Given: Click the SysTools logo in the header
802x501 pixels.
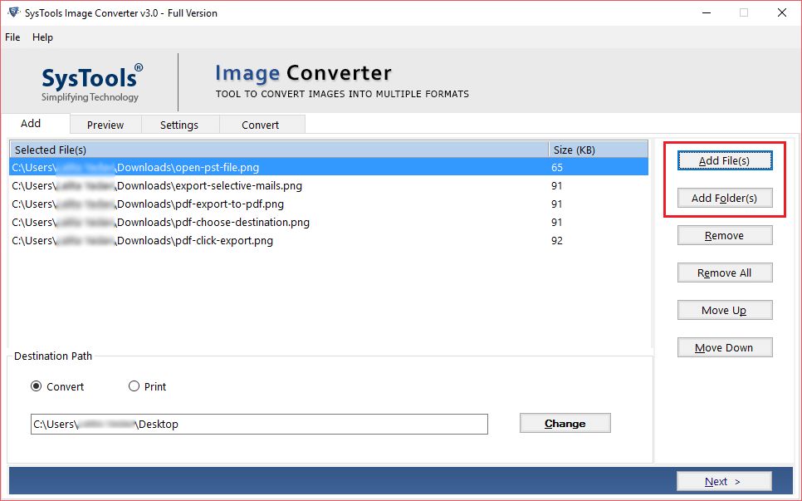Looking at the screenshot, I should click(89, 79).
